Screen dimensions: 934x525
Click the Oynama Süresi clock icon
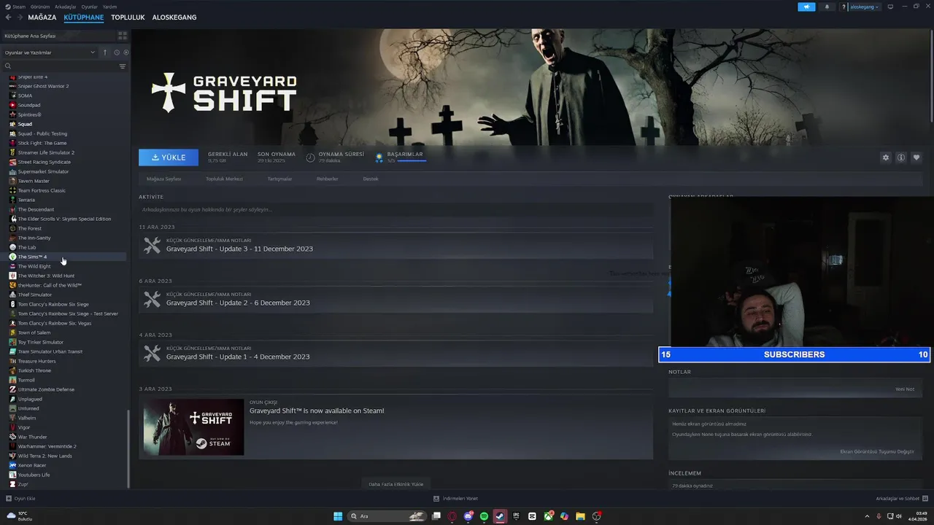pos(310,157)
